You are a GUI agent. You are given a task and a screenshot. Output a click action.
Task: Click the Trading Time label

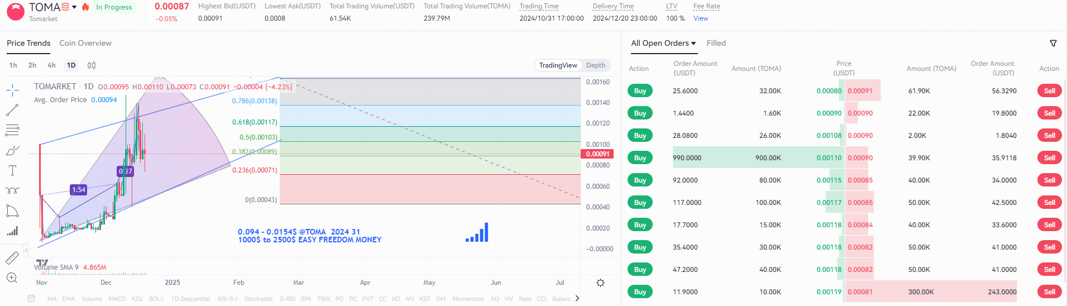tap(539, 6)
